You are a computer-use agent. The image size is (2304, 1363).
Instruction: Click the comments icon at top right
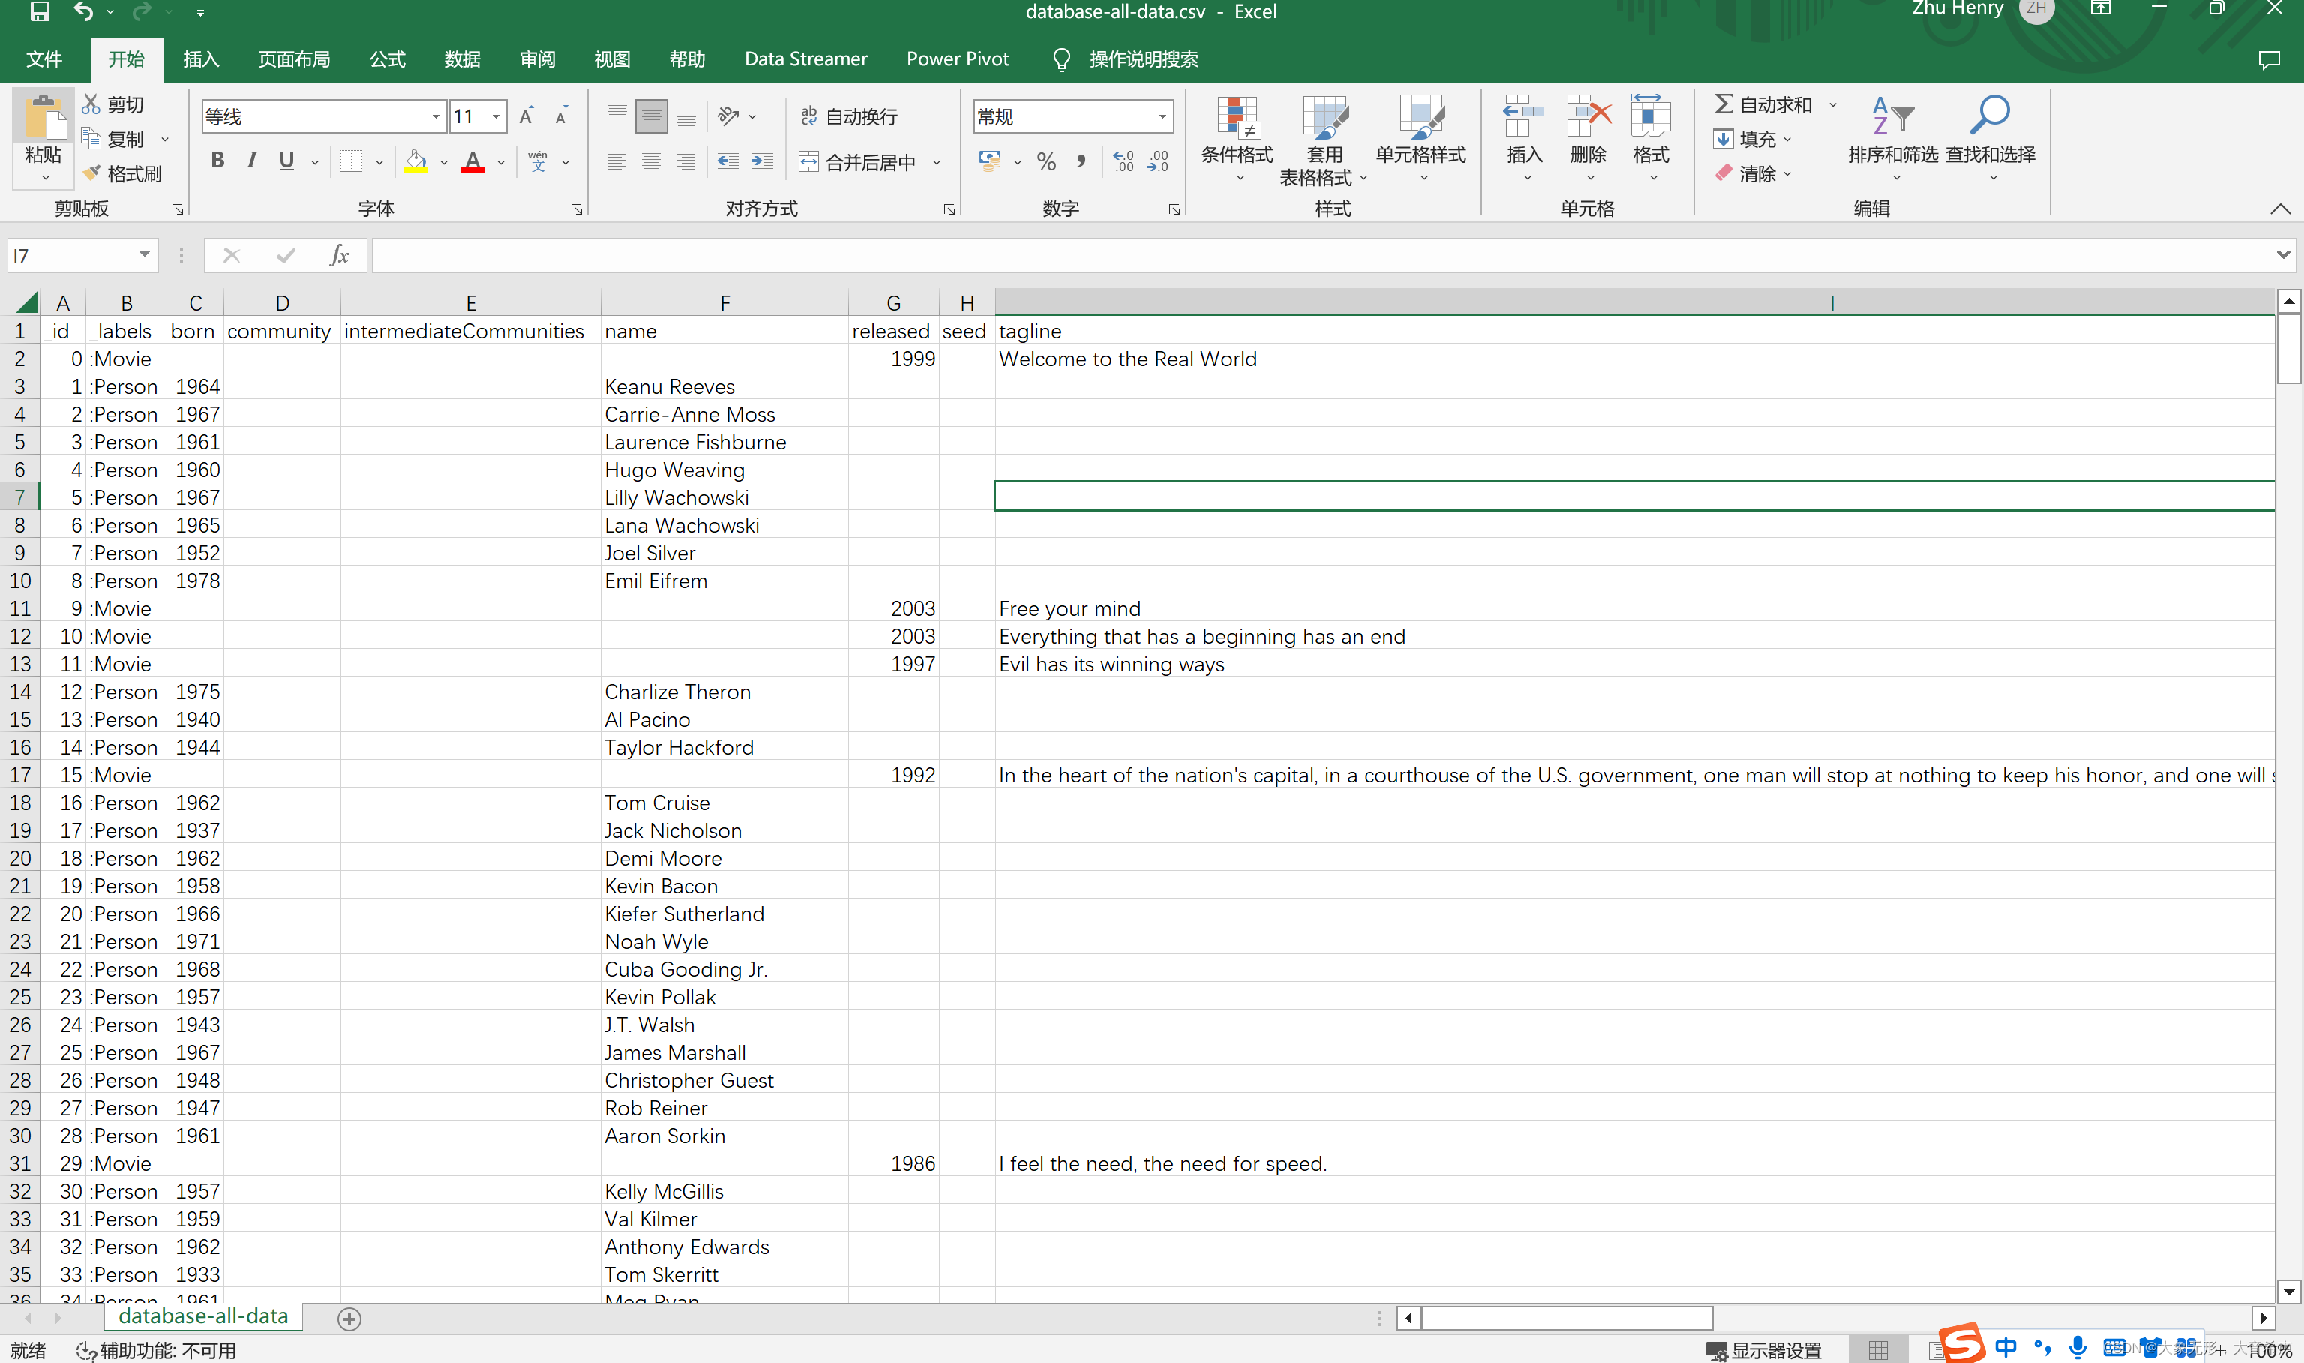[2268, 60]
